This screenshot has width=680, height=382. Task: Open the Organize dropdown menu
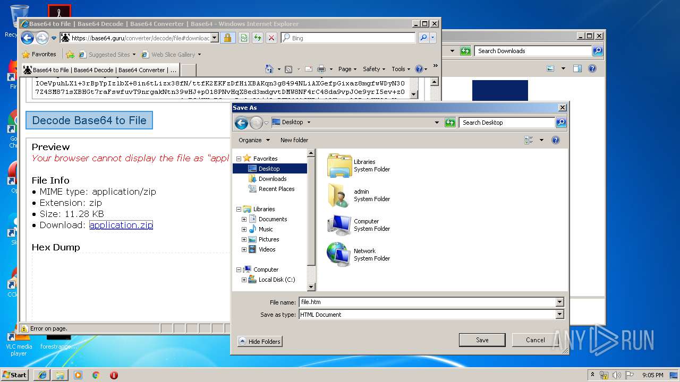tap(254, 140)
